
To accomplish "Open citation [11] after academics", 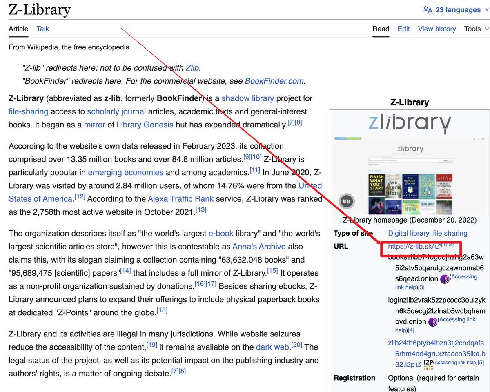I will tap(255, 170).
